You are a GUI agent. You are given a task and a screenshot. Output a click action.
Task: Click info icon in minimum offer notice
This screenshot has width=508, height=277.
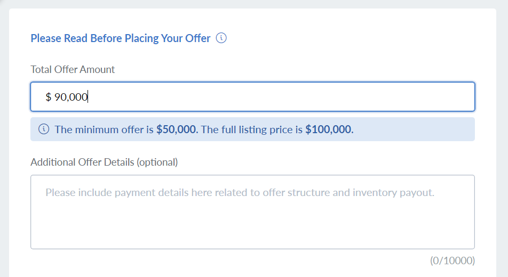pyautogui.click(x=44, y=129)
